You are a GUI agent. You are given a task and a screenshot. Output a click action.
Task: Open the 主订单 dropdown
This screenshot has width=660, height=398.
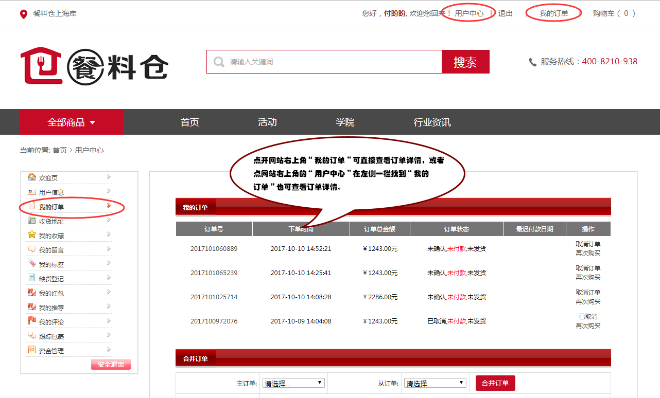pyautogui.click(x=293, y=383)
